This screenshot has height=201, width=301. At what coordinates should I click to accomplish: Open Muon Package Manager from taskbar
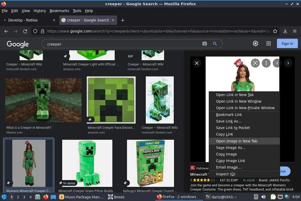(x=82, y=197)
